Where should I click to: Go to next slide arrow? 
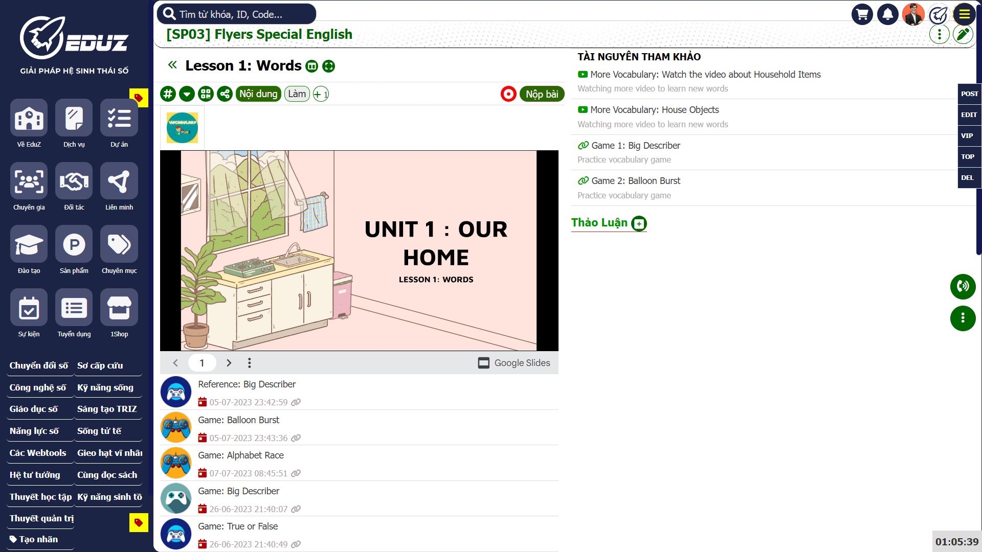[229, 363]
